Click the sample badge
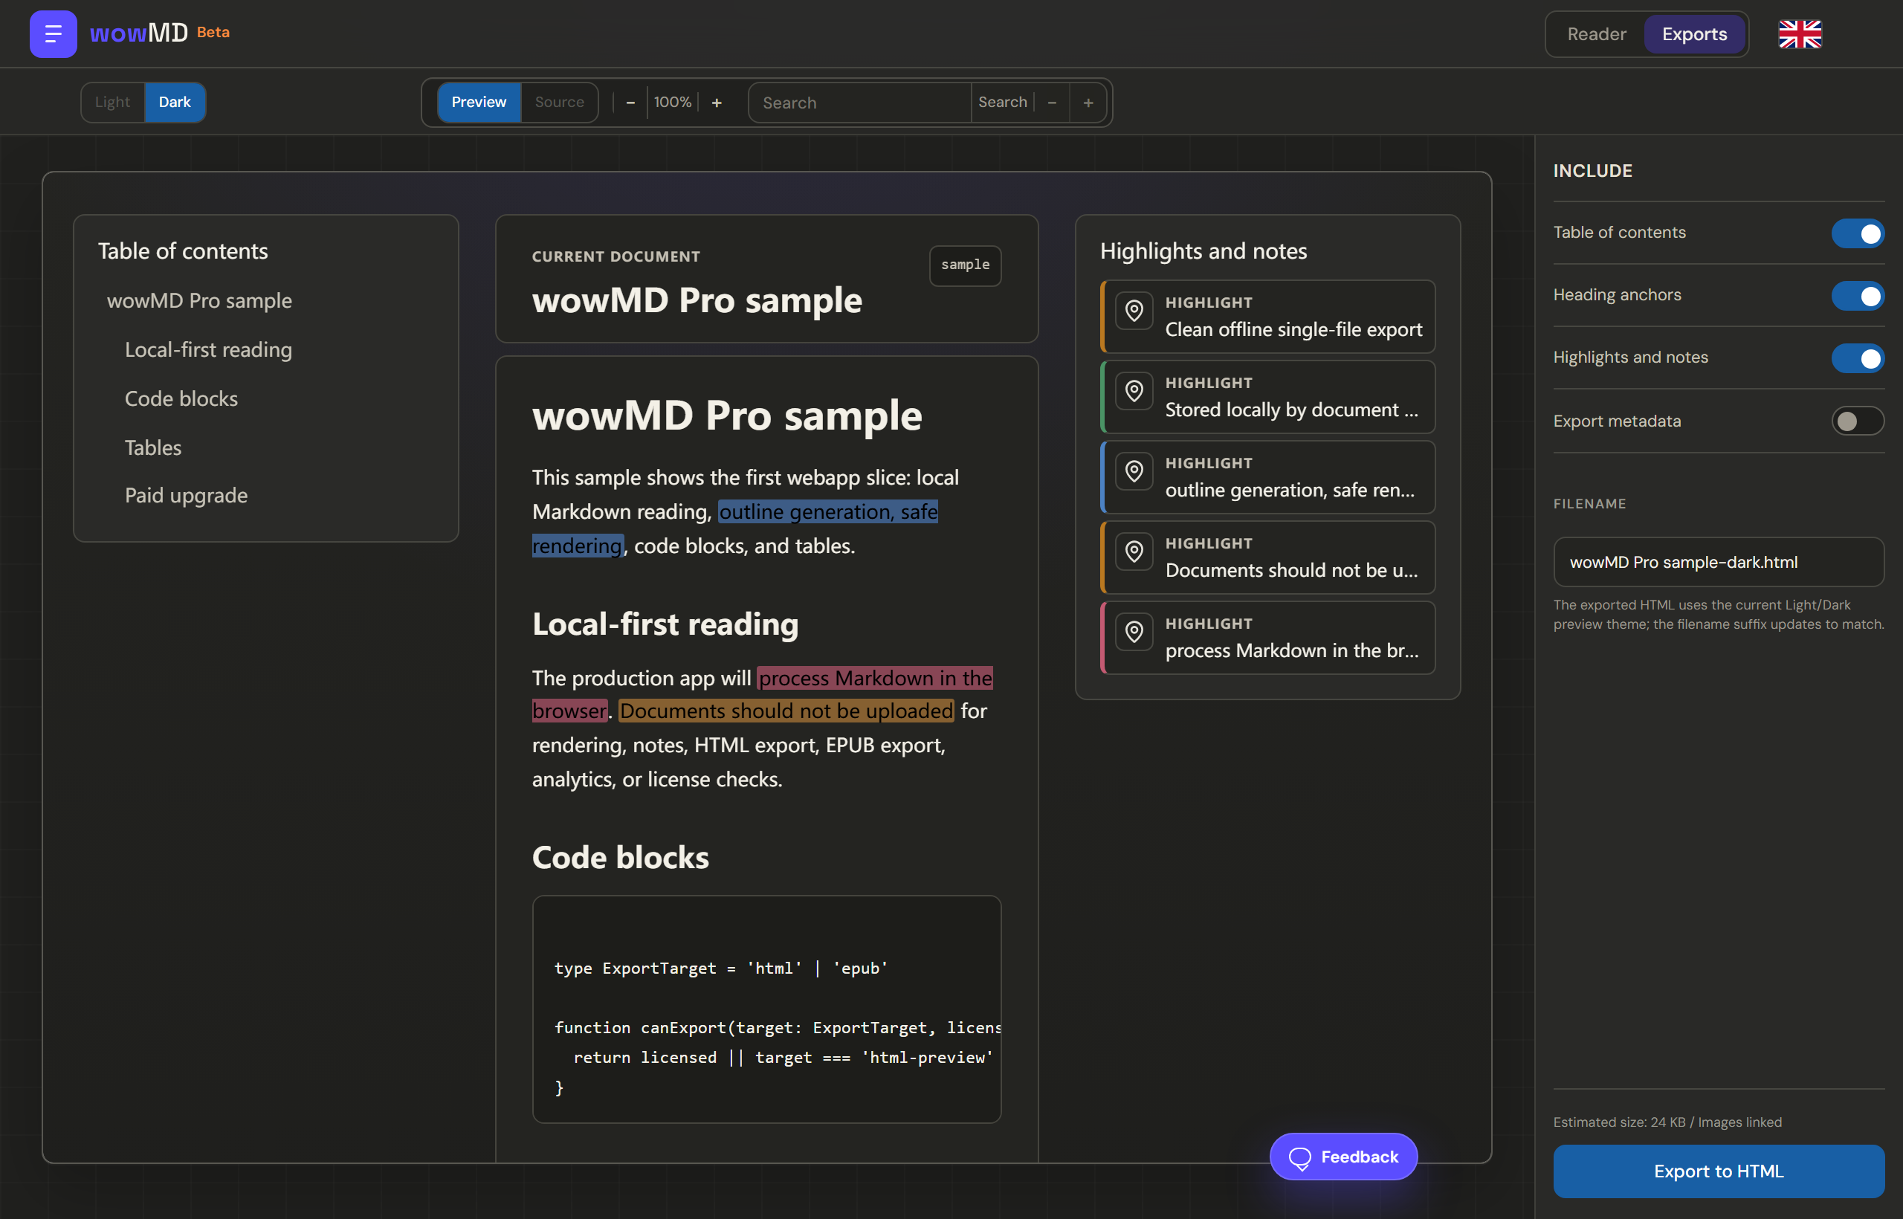This screenshot has height=1219, width=1903. [965, 265]
